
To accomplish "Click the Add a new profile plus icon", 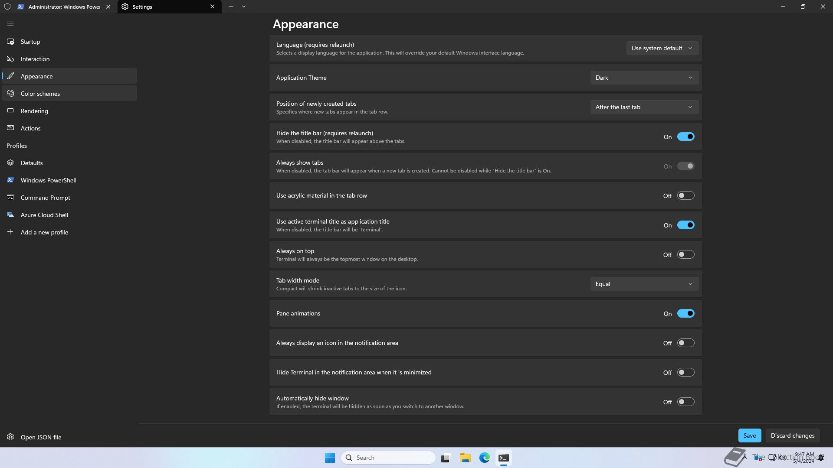I will tap(10, 232).
